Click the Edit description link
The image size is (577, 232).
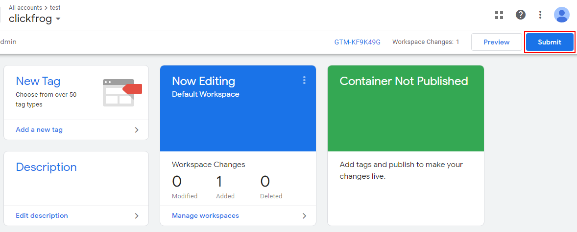pos(42,216)
